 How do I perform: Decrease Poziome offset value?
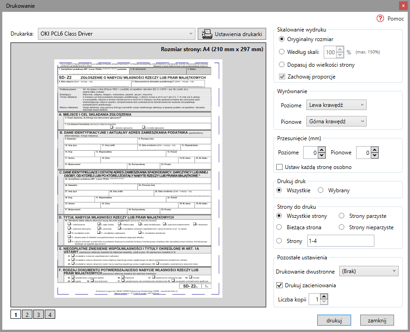[x=321, y=155]
